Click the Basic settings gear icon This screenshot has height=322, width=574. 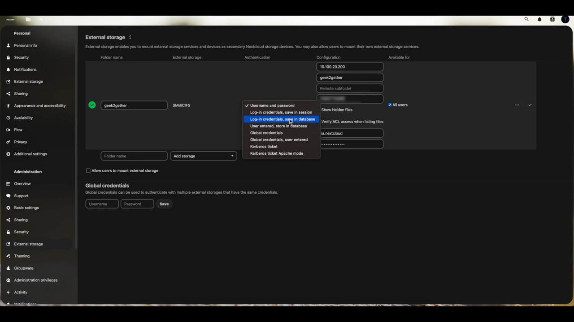point(8,208)
